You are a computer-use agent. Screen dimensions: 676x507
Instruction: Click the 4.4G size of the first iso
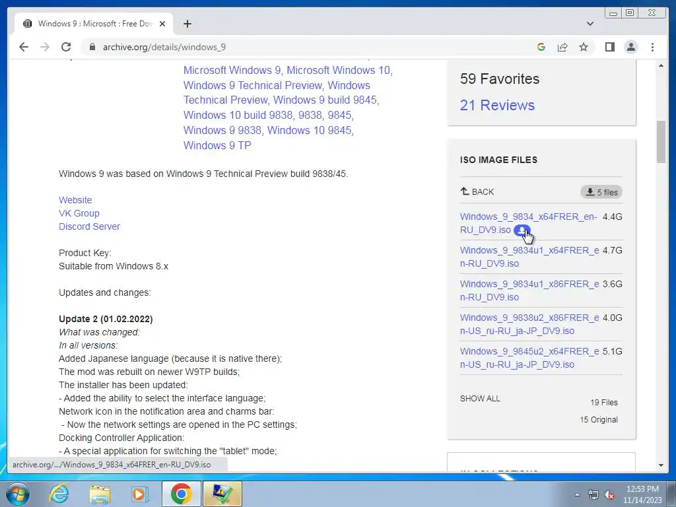(612, 217)
